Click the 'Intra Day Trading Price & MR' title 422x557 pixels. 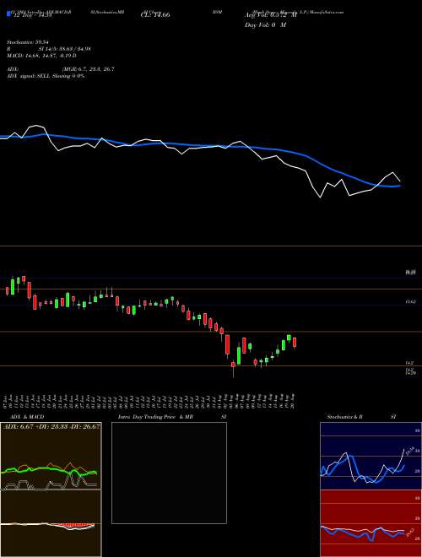pos(156,417)
